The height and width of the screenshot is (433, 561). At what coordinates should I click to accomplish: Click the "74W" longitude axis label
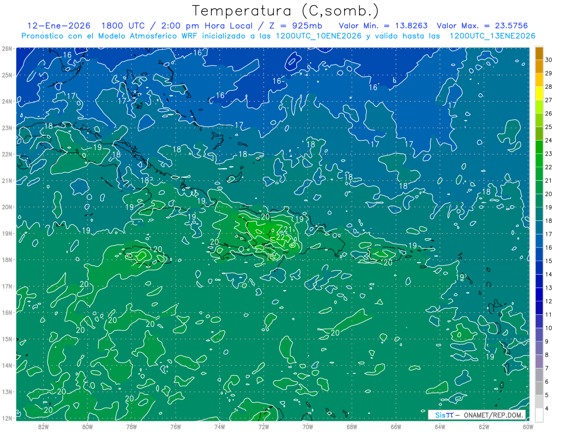click(220, 426)
